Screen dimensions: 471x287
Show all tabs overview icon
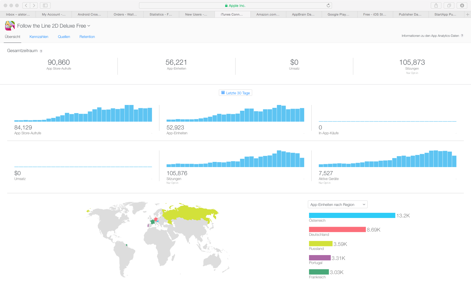tap(449, 5)
